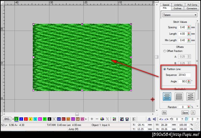
Task: Click the crossed needles icon
Action: click(x=108, y=119)
